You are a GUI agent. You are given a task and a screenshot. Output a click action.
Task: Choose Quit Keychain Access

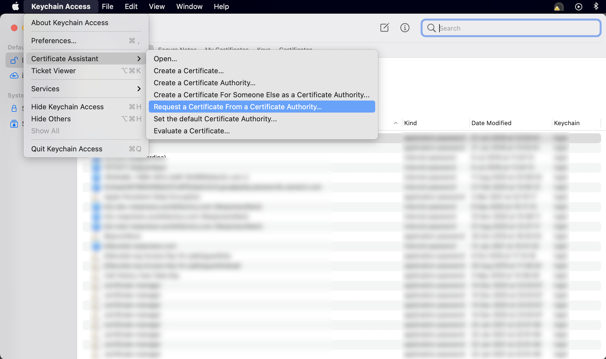coord(67,149)
